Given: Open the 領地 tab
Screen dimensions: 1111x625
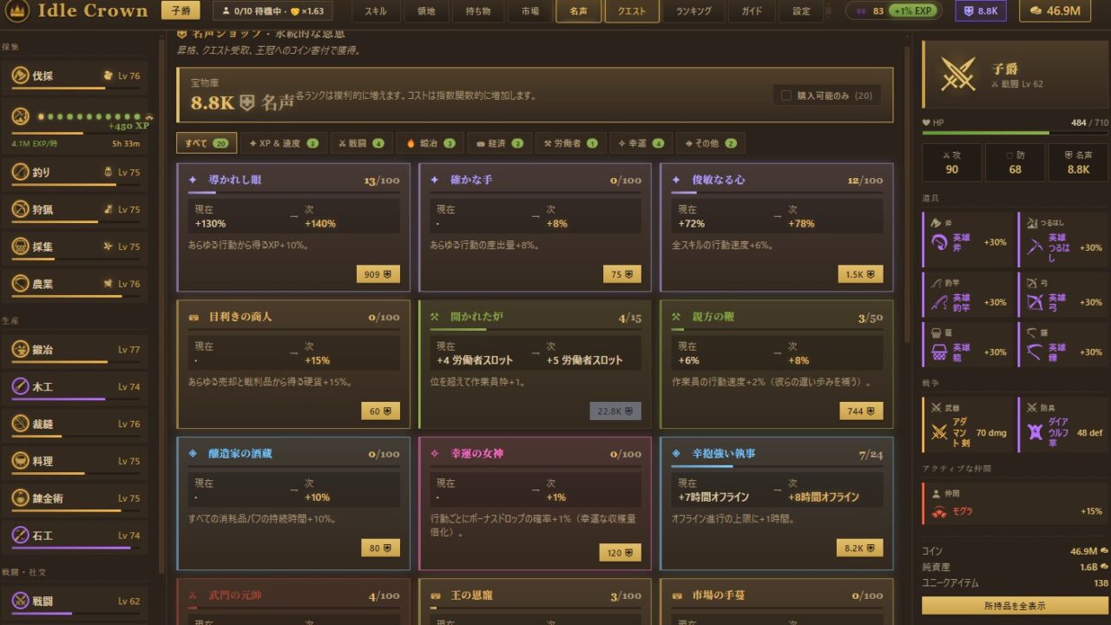Looking at the screenshot, I should point(425,11).
